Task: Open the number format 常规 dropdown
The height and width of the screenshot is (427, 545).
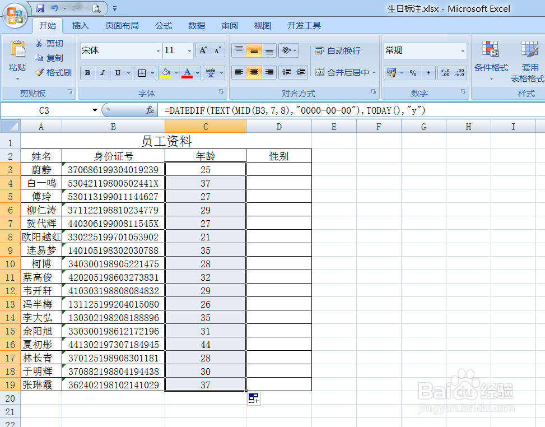Action: pyautogui.click(x=463, y=51)
